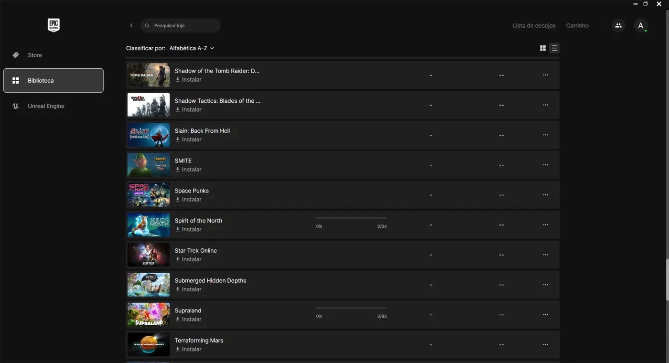This screenshot has height=363, width=669.
Task: Click the Space Punks title text
Action: [x=192, y=191]
